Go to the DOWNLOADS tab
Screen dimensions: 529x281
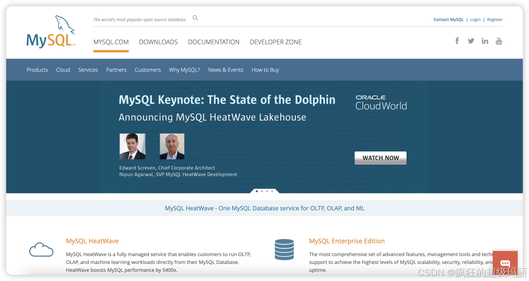coord(158,42)
